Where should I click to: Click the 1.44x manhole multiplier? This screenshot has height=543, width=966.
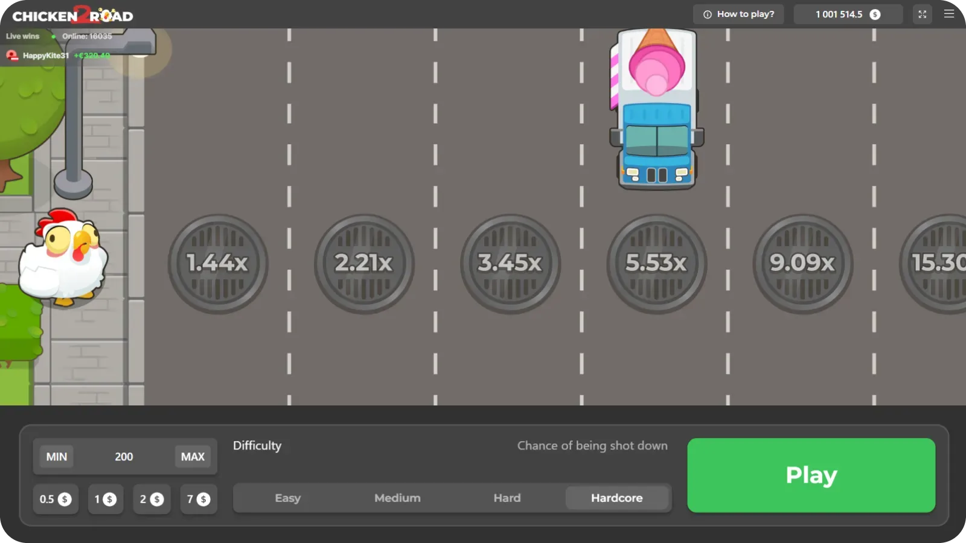click(x=218, y=264)
